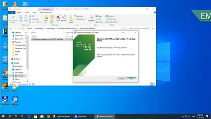The height and width of the screenshot is (119, 211).
Task: Open December 2019 folder in navigation pane
Action: tap(20, 48)
